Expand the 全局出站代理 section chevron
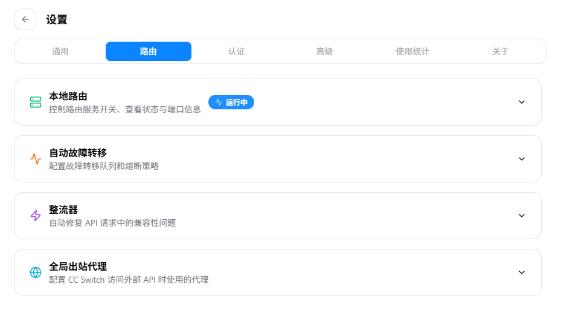 522,272
